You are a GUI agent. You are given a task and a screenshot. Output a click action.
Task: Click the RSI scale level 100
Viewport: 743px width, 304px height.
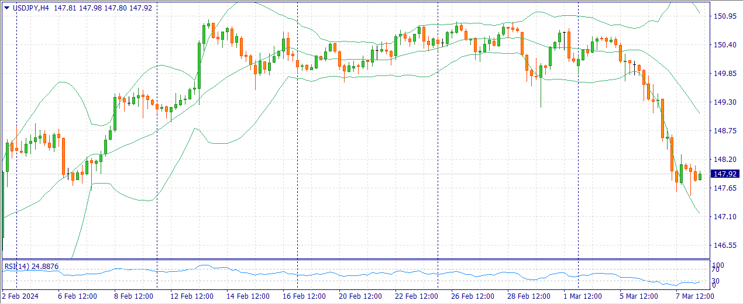717,265
